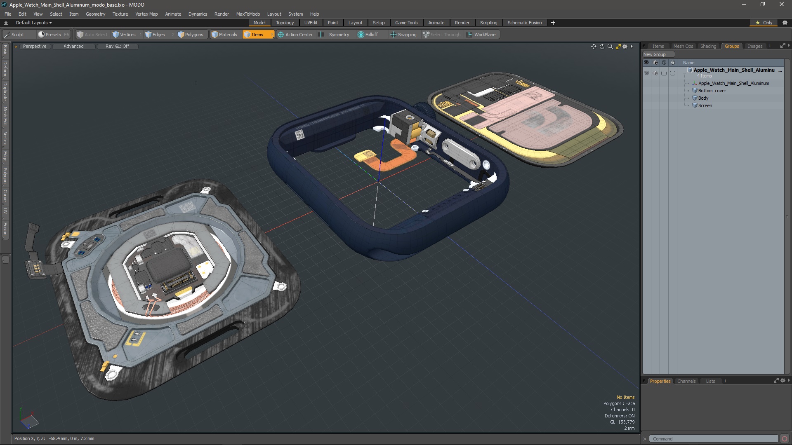
Task: Click the record button beside Command field
Action: point(785,439)
